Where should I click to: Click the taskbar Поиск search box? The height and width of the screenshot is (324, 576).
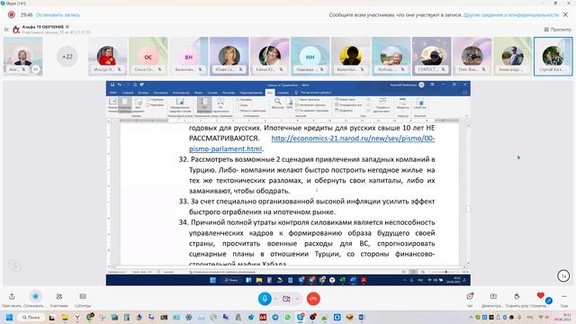pyautogui.click(x=31, y=318)
